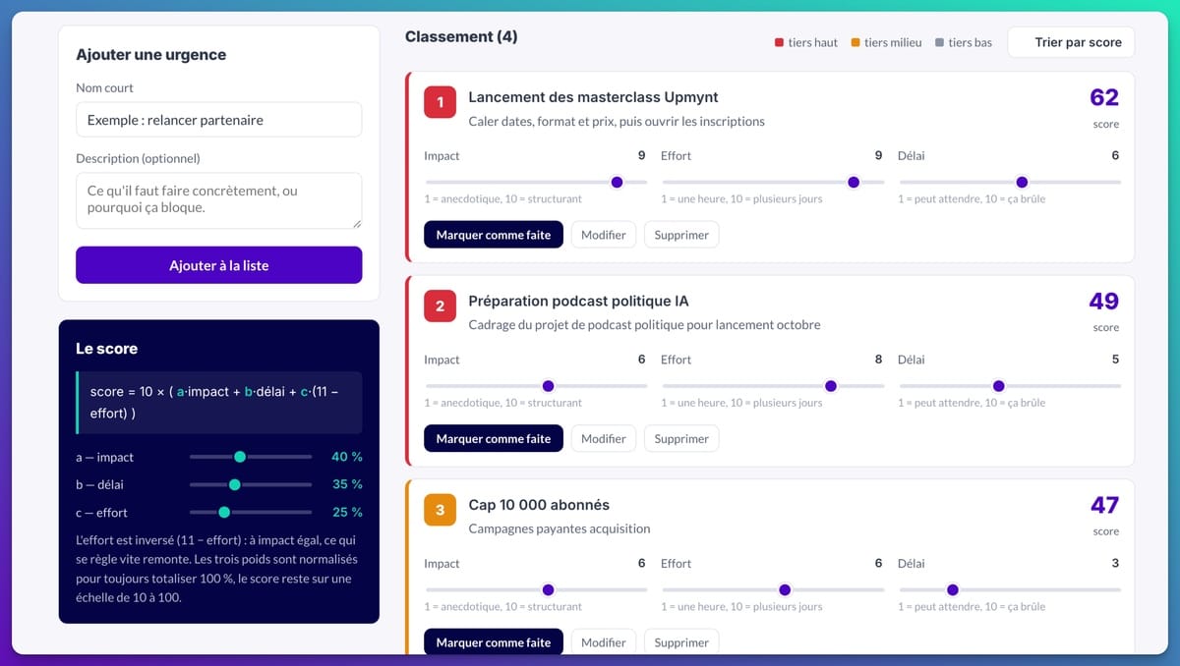This screenshot has width=1180, height=666.
Task: Click 'Ajouter à la liste' button
Action: point(218,265)
